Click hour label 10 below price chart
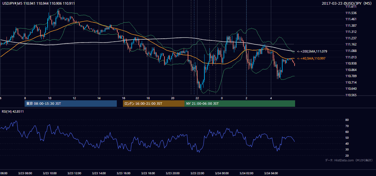Viewport: 376px width, 176px height. pos(50,98)
